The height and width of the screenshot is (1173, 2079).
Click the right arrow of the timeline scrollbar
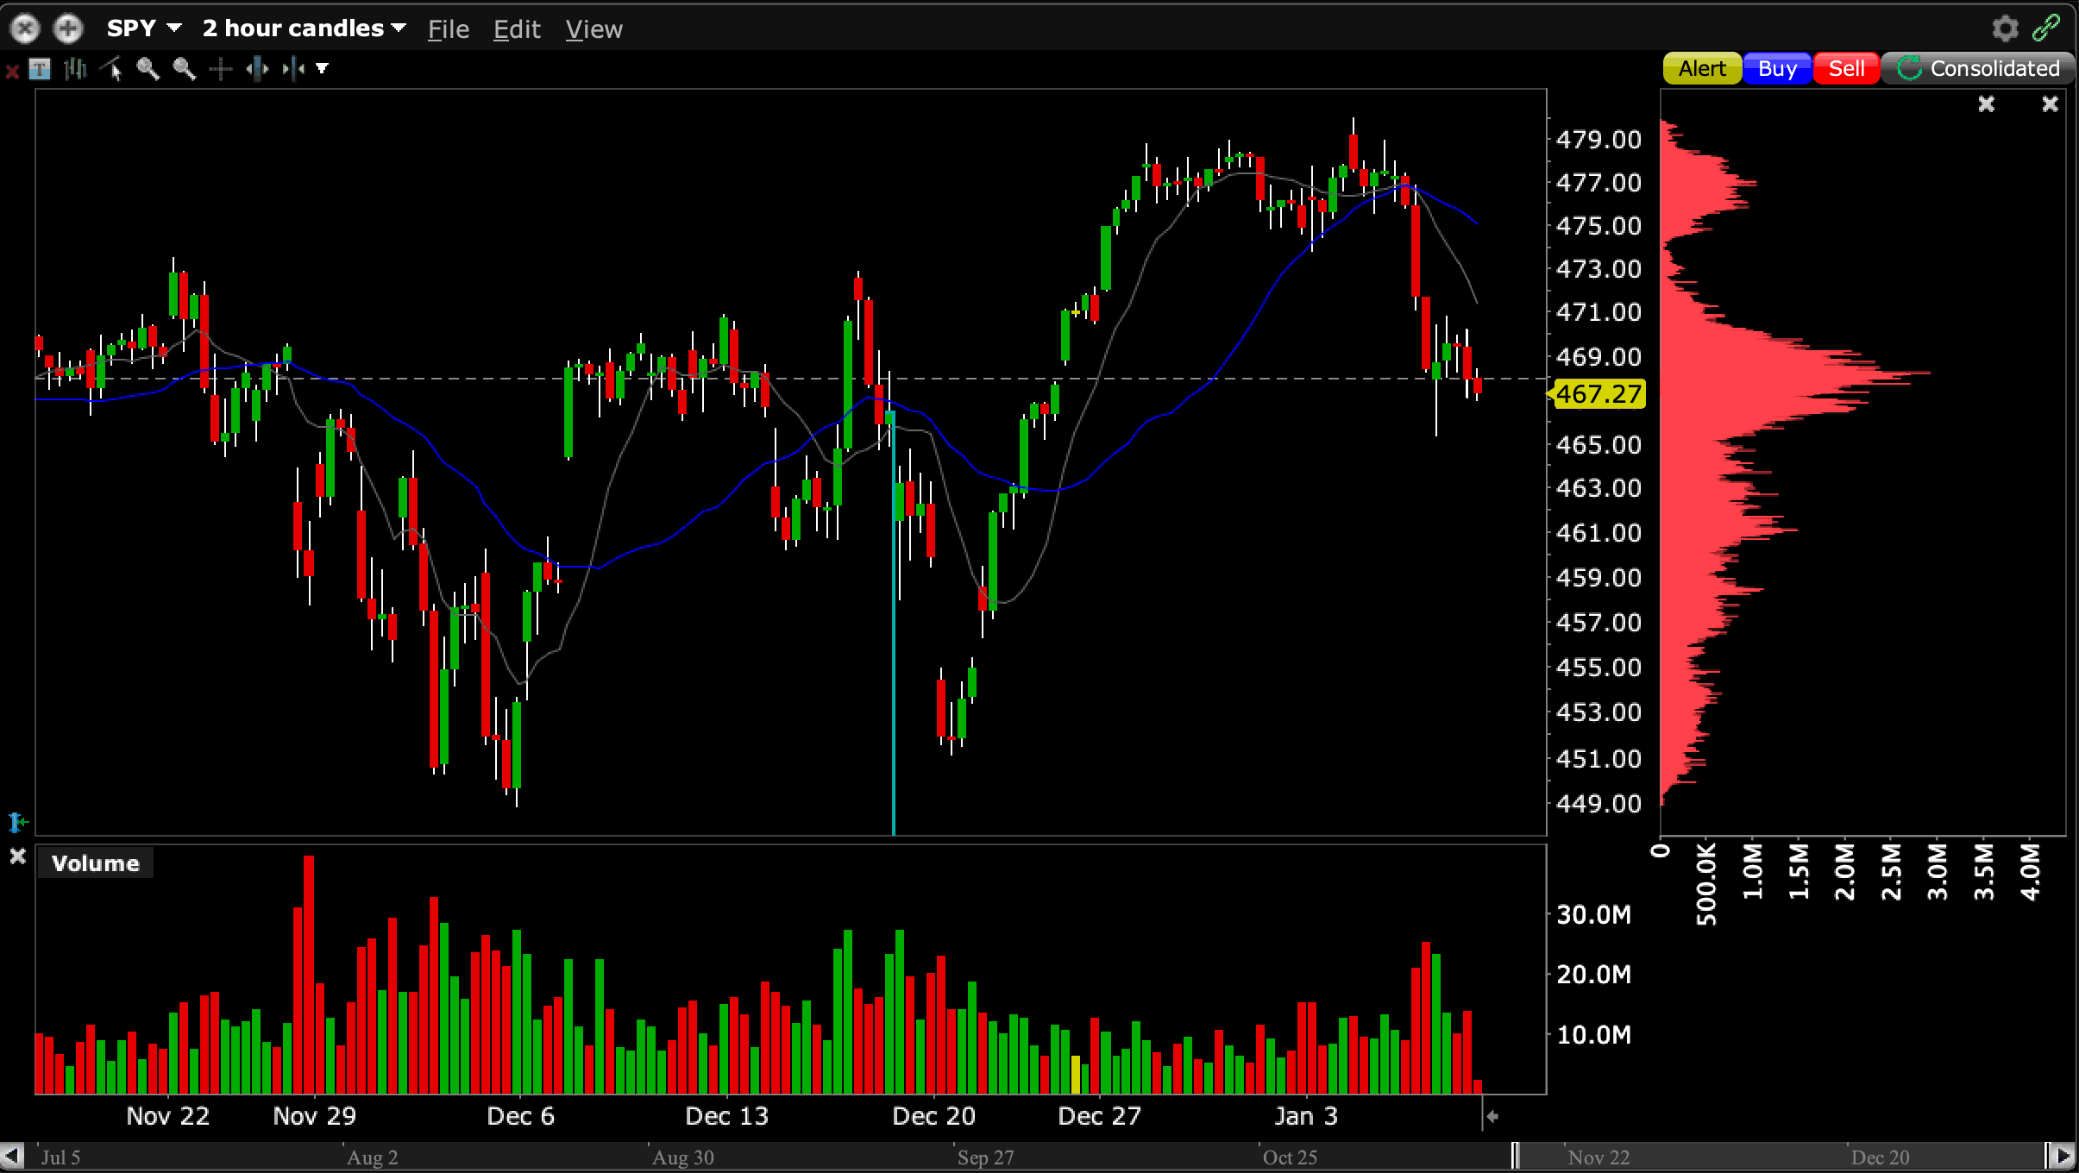click(x=2063, y=1156)
